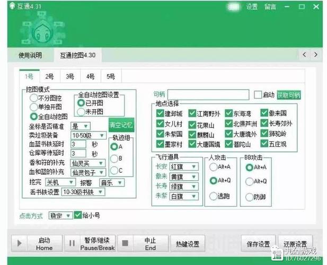
Task: Click the 热键设置 button
Action: click(x=188, y=243)
